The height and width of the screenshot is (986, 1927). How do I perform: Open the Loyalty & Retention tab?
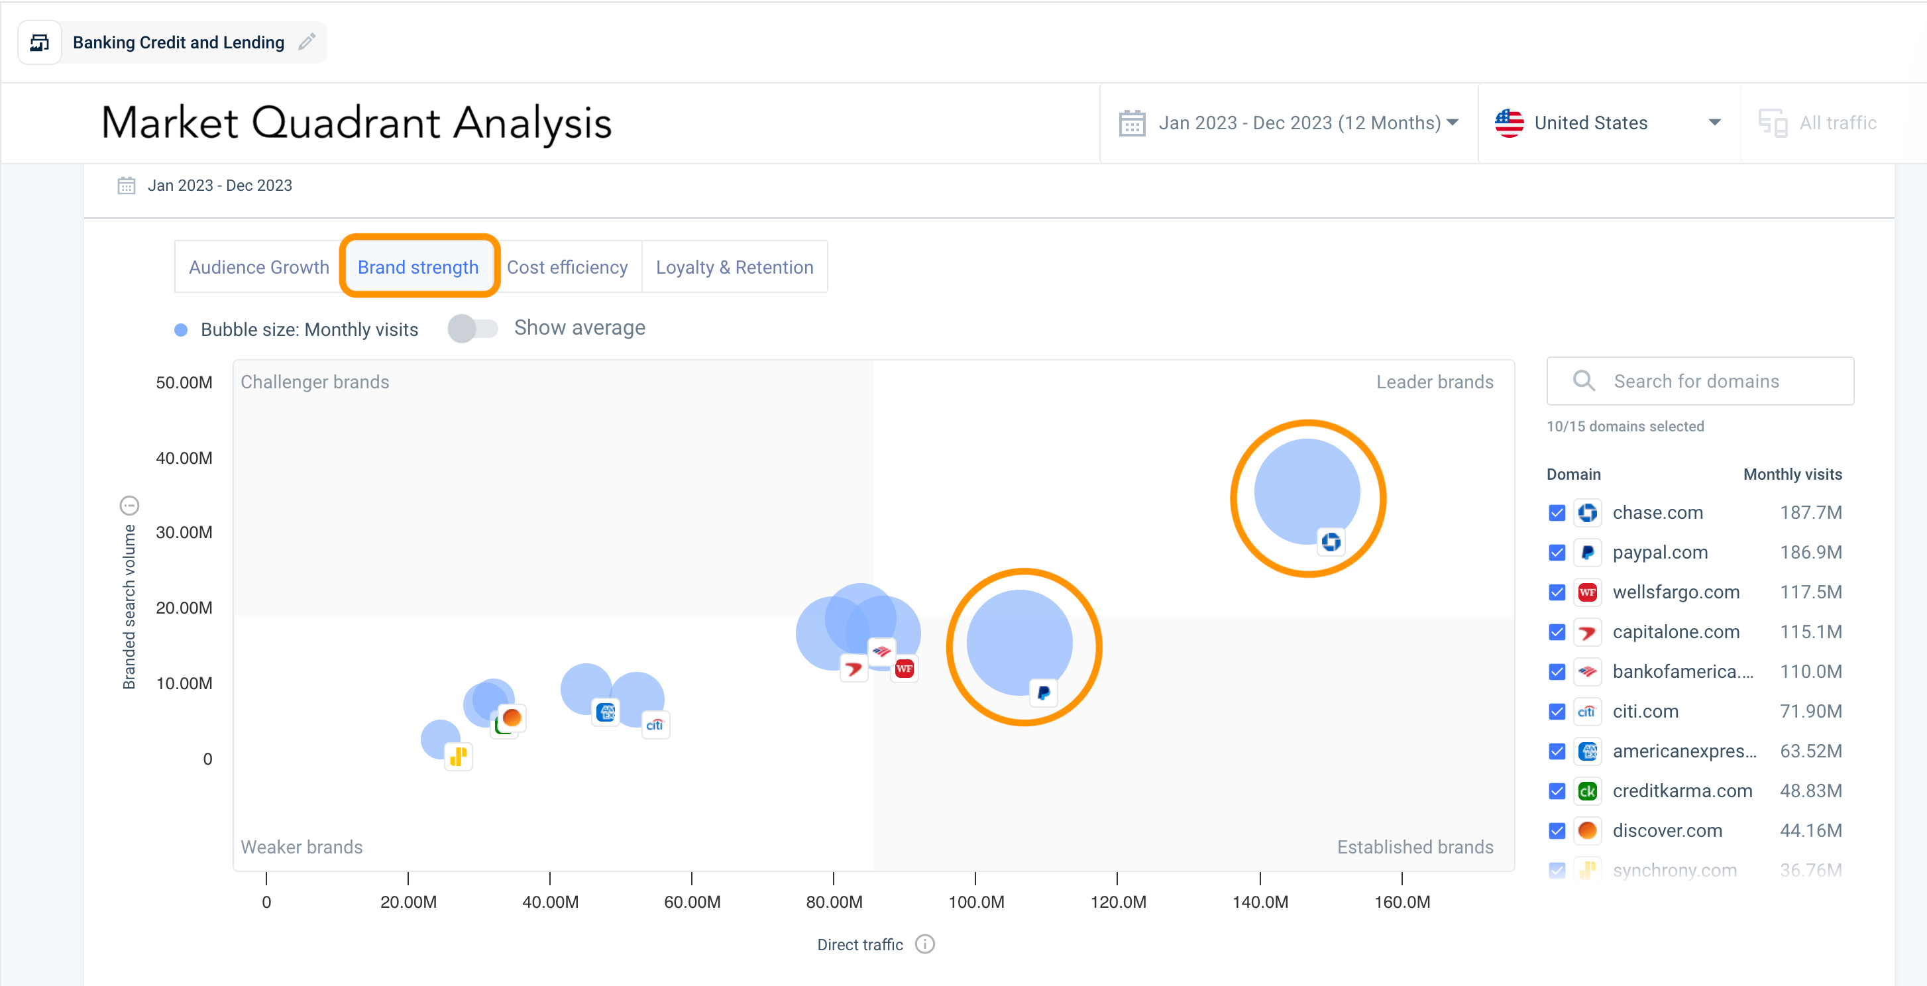(734, 267)
